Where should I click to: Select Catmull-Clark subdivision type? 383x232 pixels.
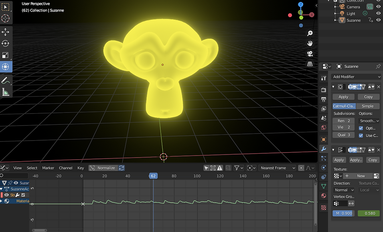[x=344, y=106]
